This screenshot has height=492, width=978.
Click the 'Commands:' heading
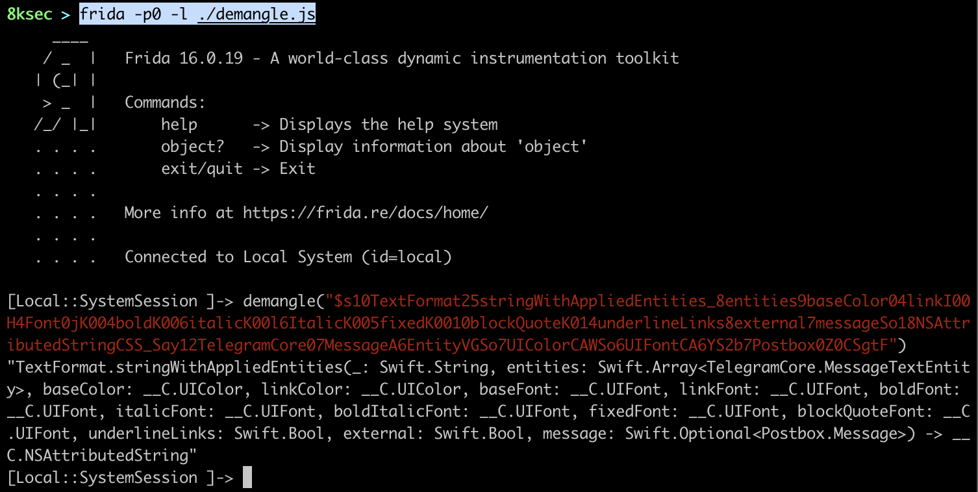[165, 103]
